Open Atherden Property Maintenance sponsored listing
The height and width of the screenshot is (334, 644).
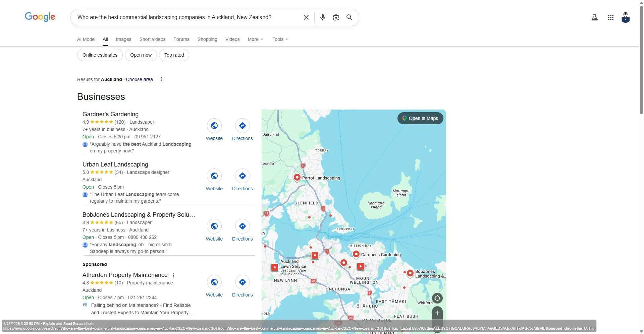point(125,275)
